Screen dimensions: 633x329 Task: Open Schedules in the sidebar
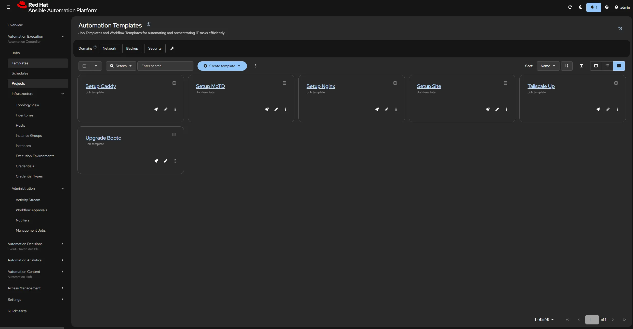click(38, 73)
